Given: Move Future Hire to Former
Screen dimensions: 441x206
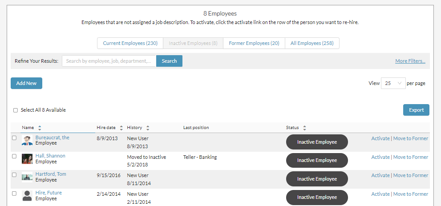Looking at the screenshot, I should [x=411, y=194].
